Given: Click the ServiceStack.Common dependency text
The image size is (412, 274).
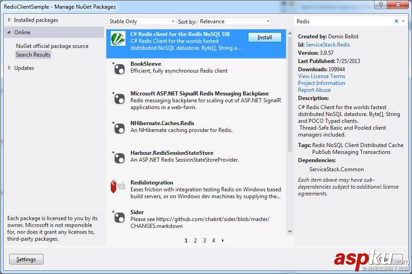Looking at the screenshot, I should coord(336,169).
